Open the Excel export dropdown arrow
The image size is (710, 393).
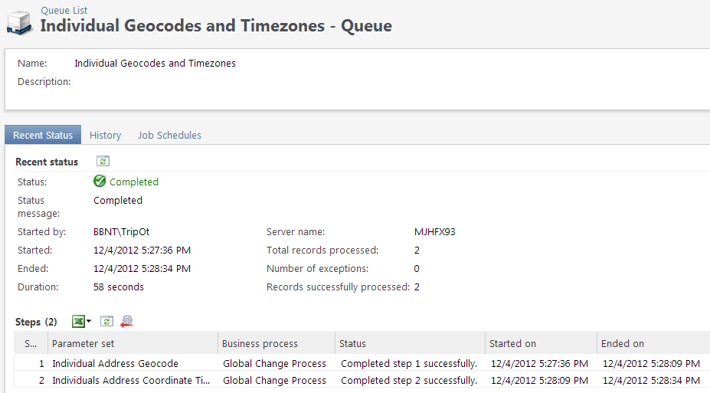coord(89,322)
